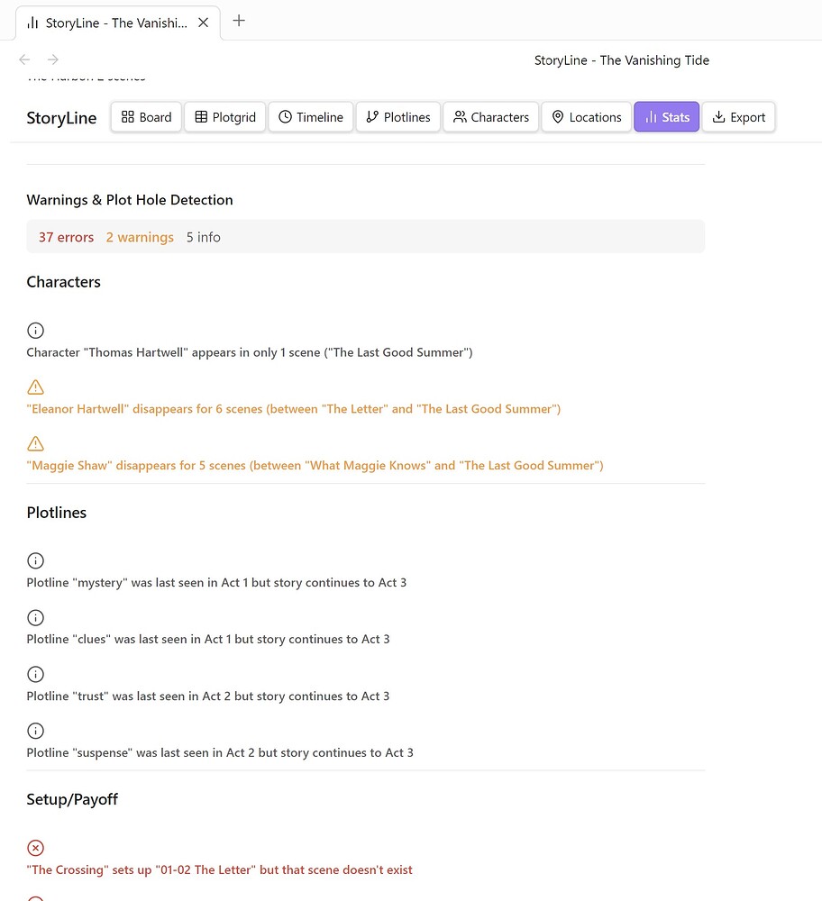Image resolution: width=822 pixels, height=901 pixels.
Task: Click the Warnings & Plot Hole Detection heading
Action: (x=130, y=200)
